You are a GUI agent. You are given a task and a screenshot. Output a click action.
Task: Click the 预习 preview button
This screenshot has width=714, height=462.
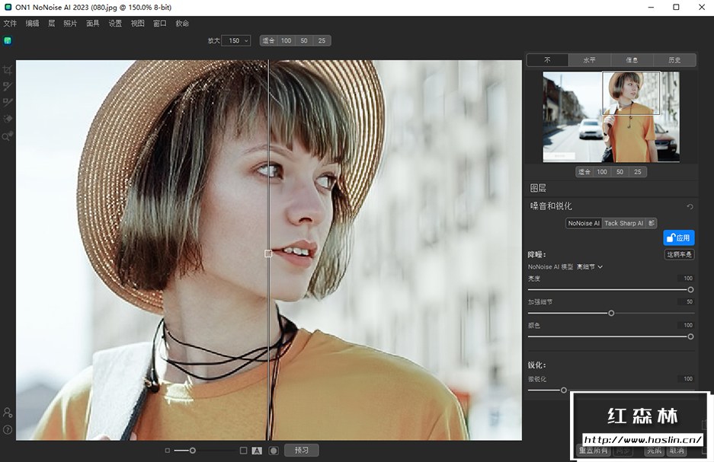(301, 451)
